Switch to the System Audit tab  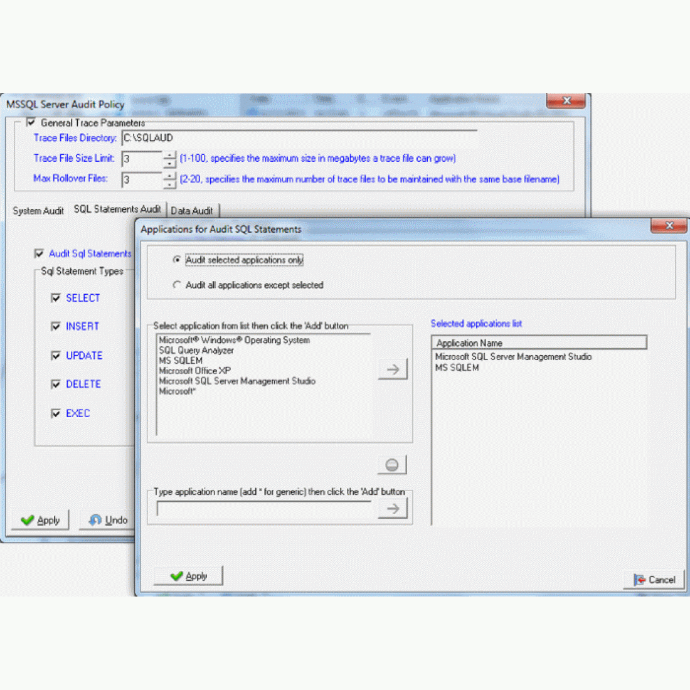coord(38,211)
